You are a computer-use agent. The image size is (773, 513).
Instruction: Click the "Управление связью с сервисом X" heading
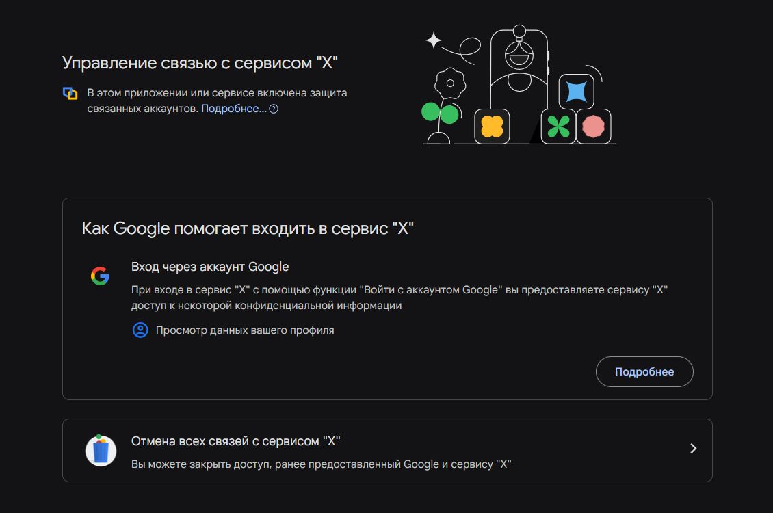[x=200, y=63]
